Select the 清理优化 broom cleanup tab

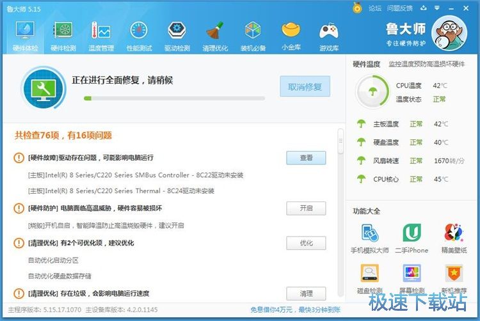pos(215,36)
